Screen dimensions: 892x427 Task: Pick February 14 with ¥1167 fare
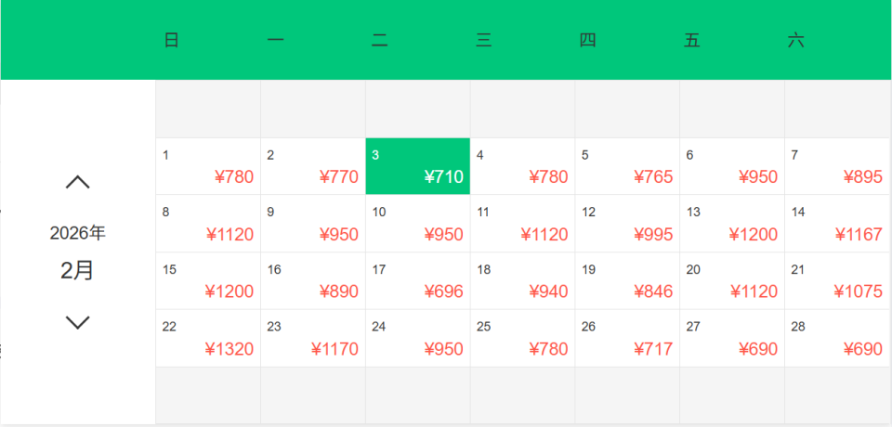837,224
